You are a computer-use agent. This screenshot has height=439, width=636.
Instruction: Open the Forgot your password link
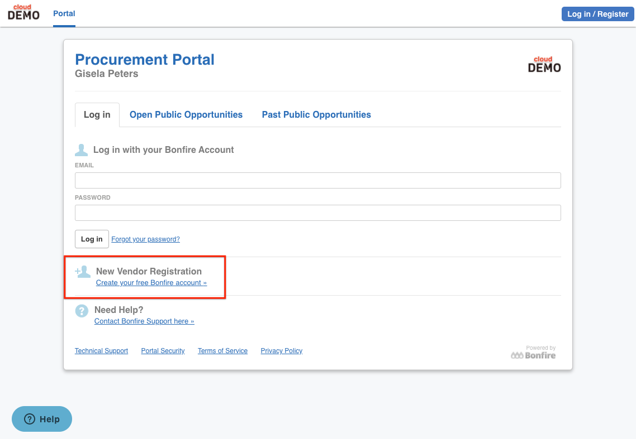click(145, 239)
